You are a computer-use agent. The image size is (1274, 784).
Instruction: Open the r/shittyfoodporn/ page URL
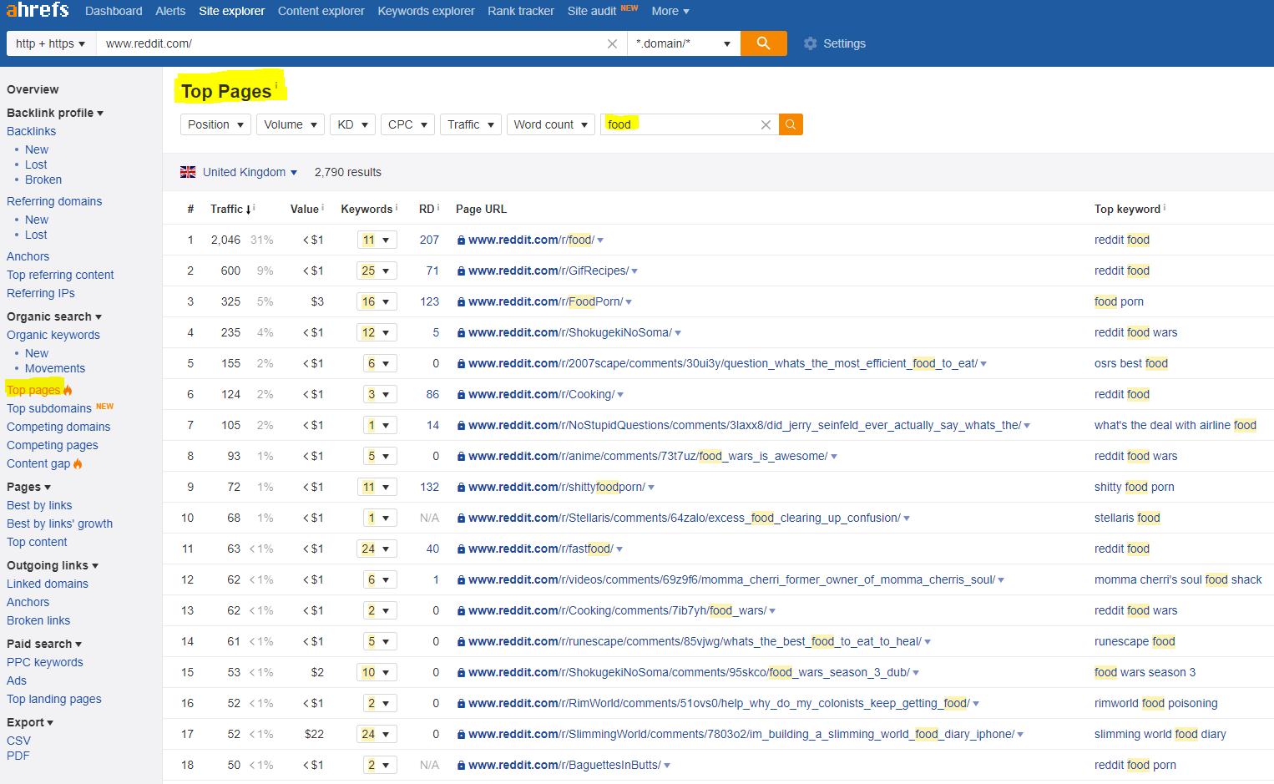tap(557, 487)
